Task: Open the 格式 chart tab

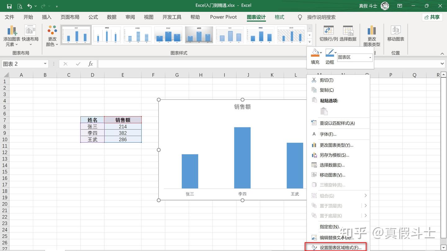Action: click(279, 17)
